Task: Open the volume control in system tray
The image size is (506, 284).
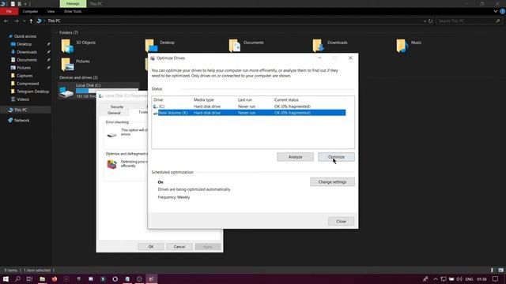Action: click(x=459, y=278)
